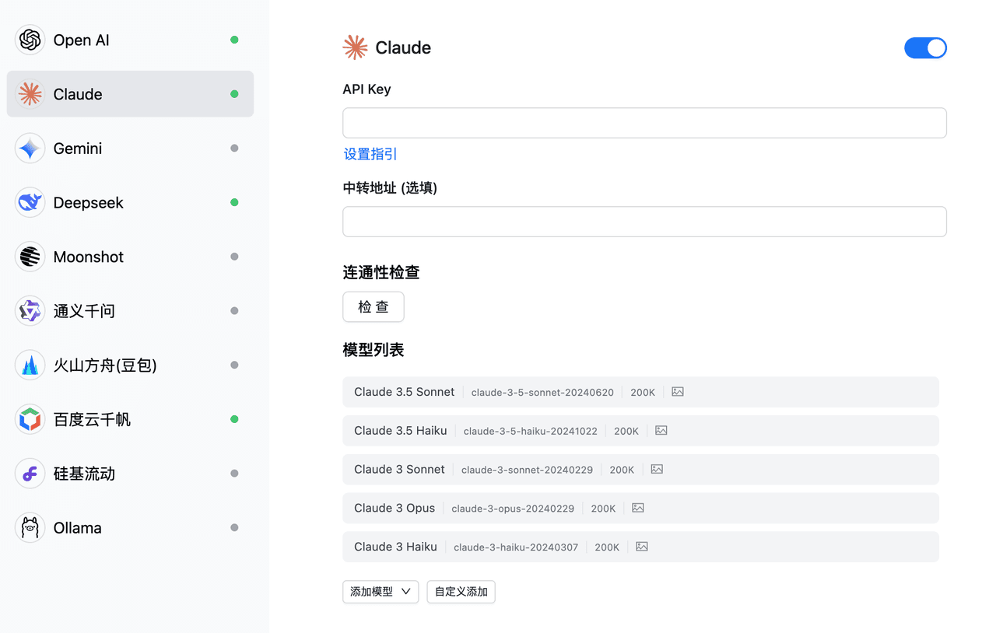Image resolution: width=996 pixels, height=633 pixels.
Task: Click image icon on Claude 3 Haiku row
Action: (642, 547)
